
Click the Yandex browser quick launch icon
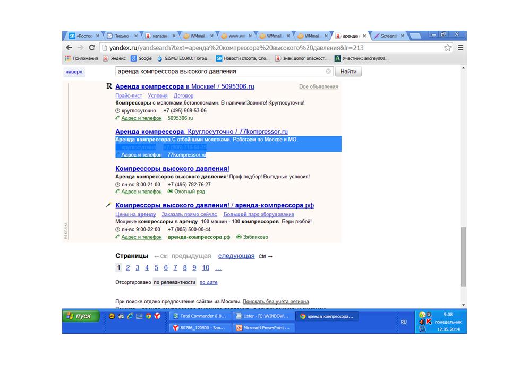[x=157, y=316]
